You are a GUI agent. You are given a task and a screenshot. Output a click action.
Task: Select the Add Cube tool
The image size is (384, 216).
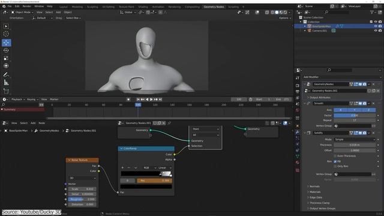pyautogui.click(x=6, y=91)
